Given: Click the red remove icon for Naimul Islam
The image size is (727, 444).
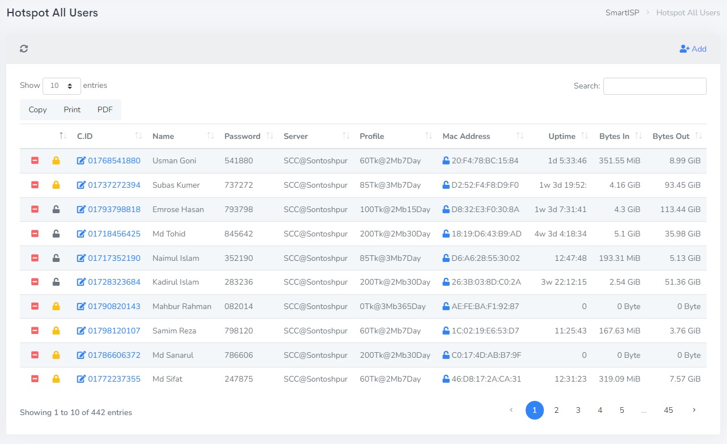Looking at the screenshot, I should click(35, 258).
